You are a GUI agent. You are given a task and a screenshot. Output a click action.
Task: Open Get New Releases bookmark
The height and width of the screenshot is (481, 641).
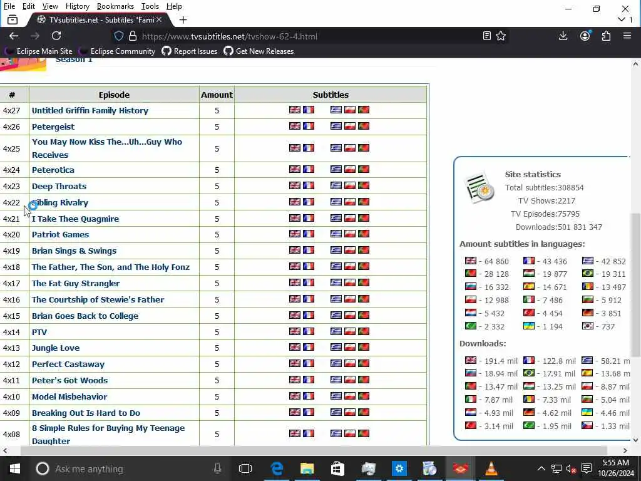pyautogui.click(x=259, y=51)
